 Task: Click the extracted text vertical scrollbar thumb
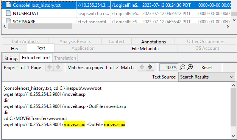233,107
